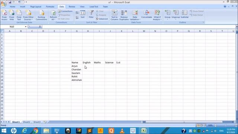This screenshot has width=238, height=134.
Task: Toggle the Filter funnel
Action: point(91,14)
